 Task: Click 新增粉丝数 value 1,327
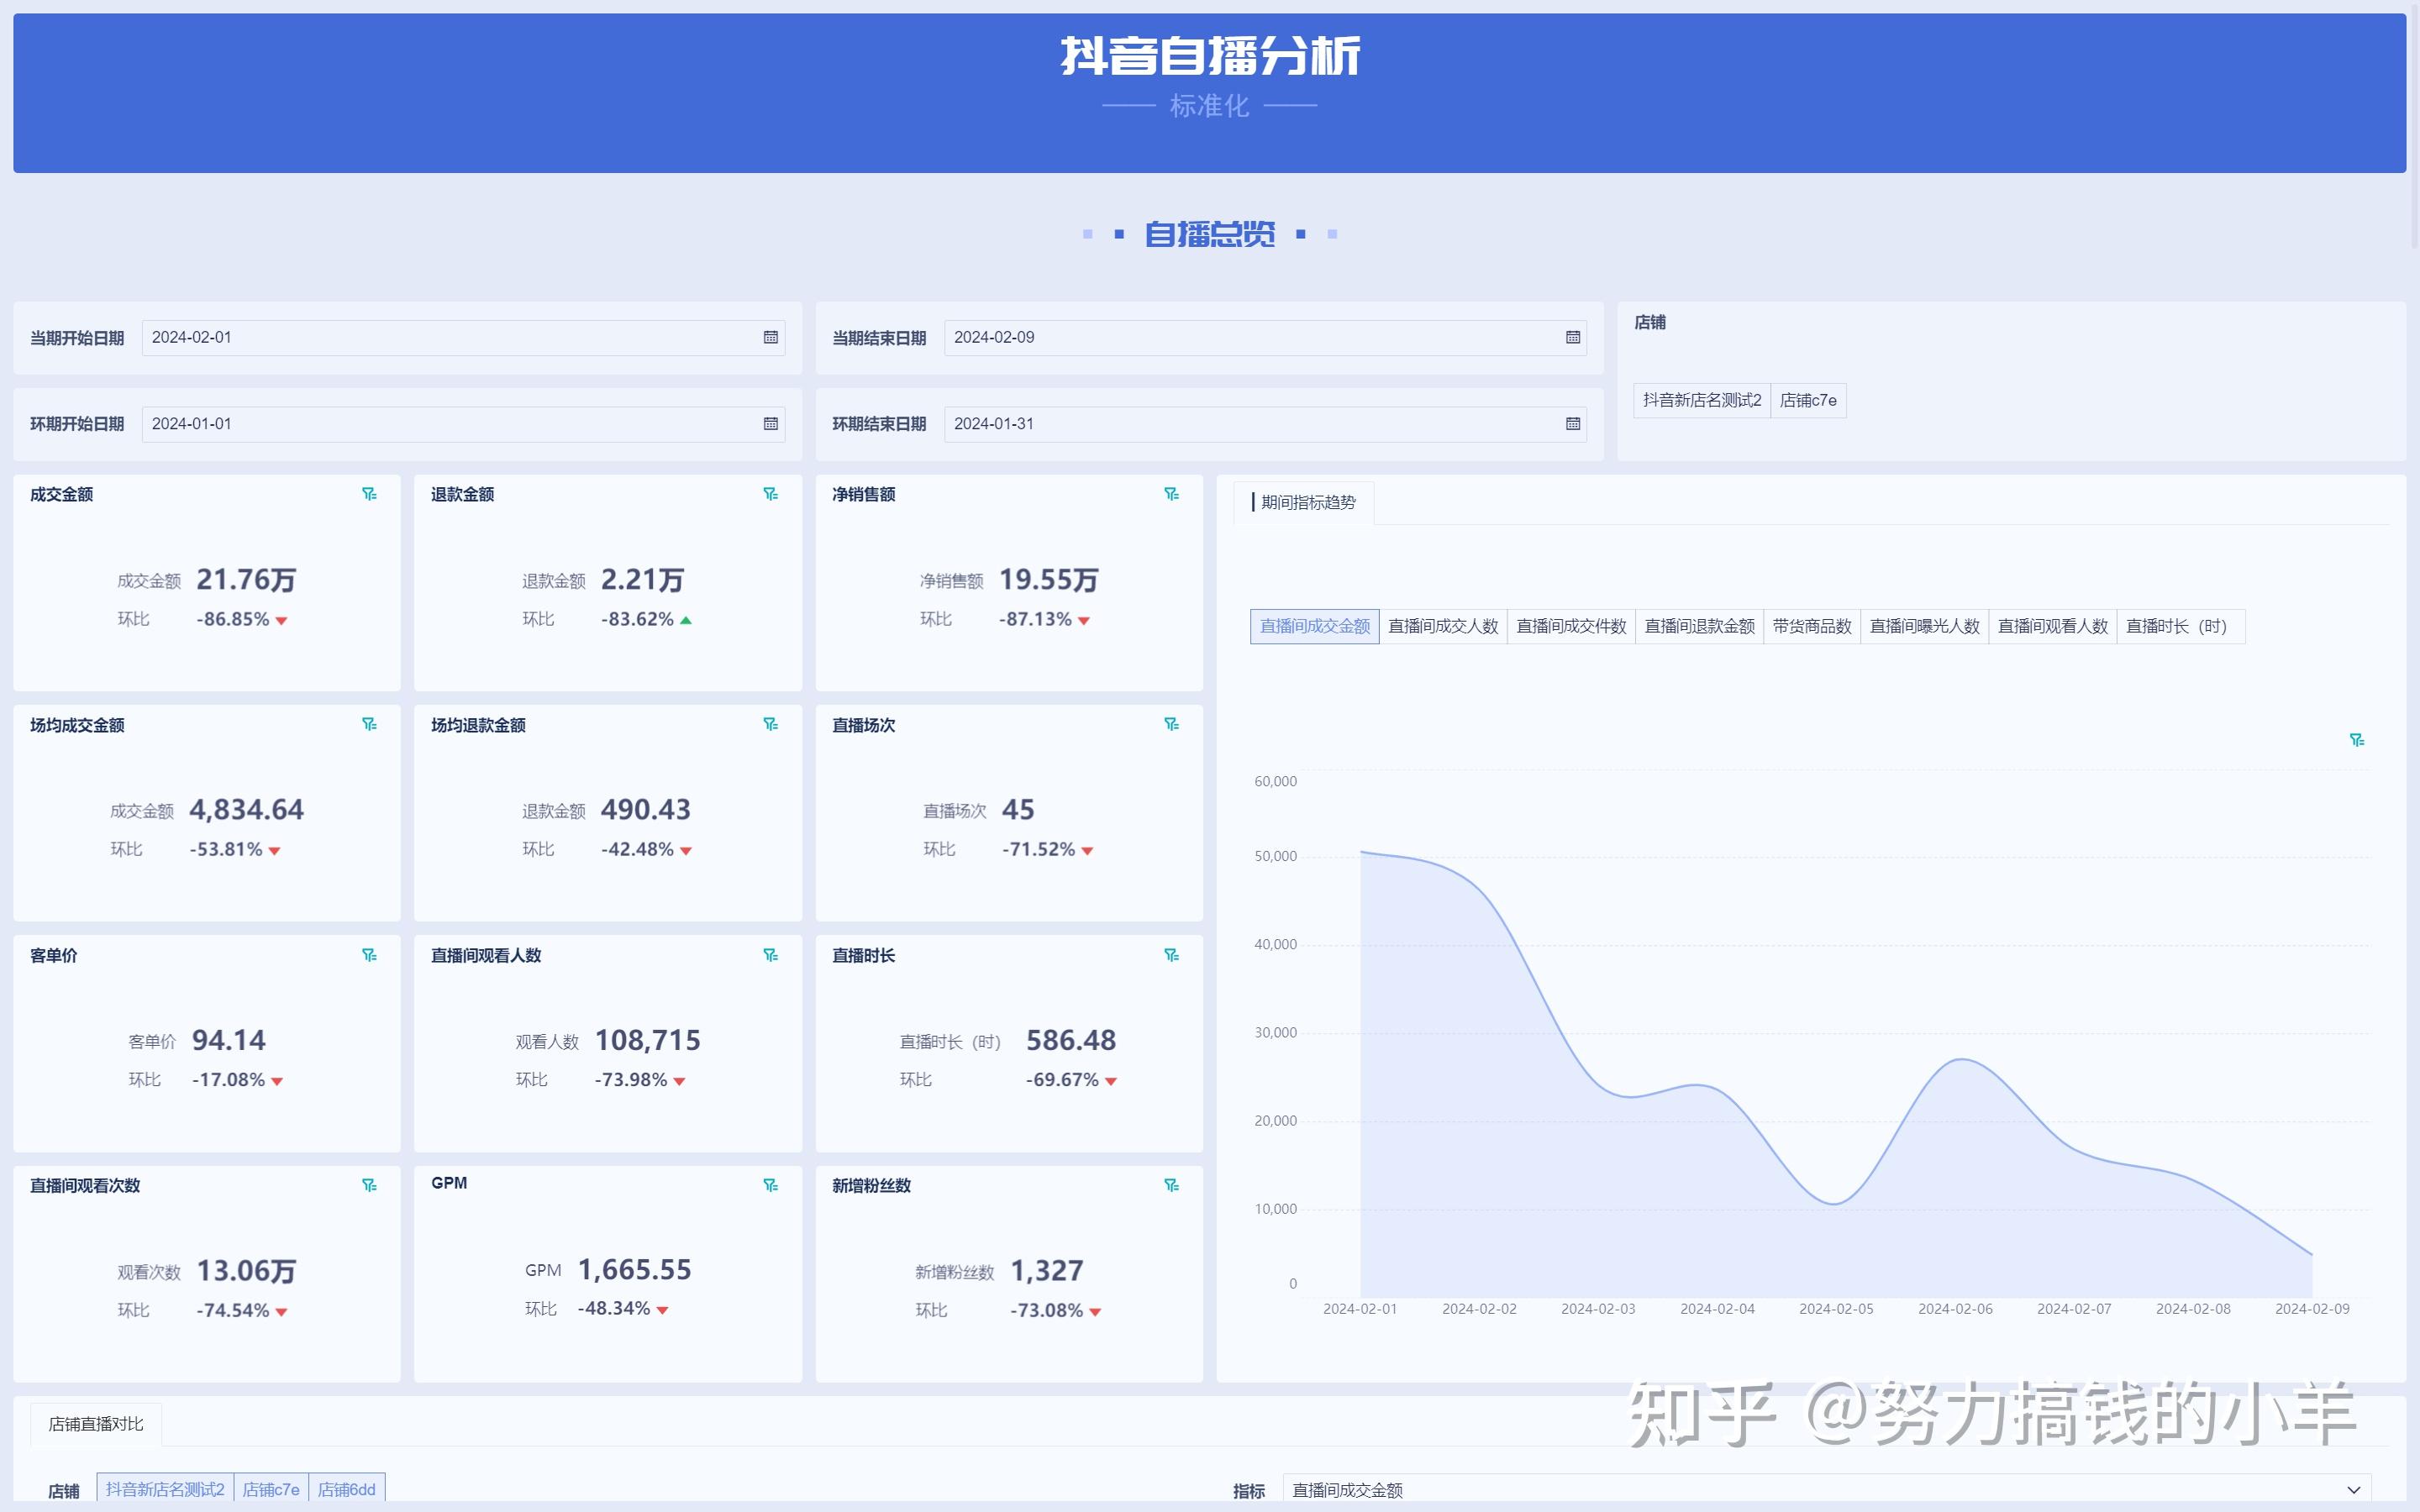pyautogui.click(x=1047, y=1271)
